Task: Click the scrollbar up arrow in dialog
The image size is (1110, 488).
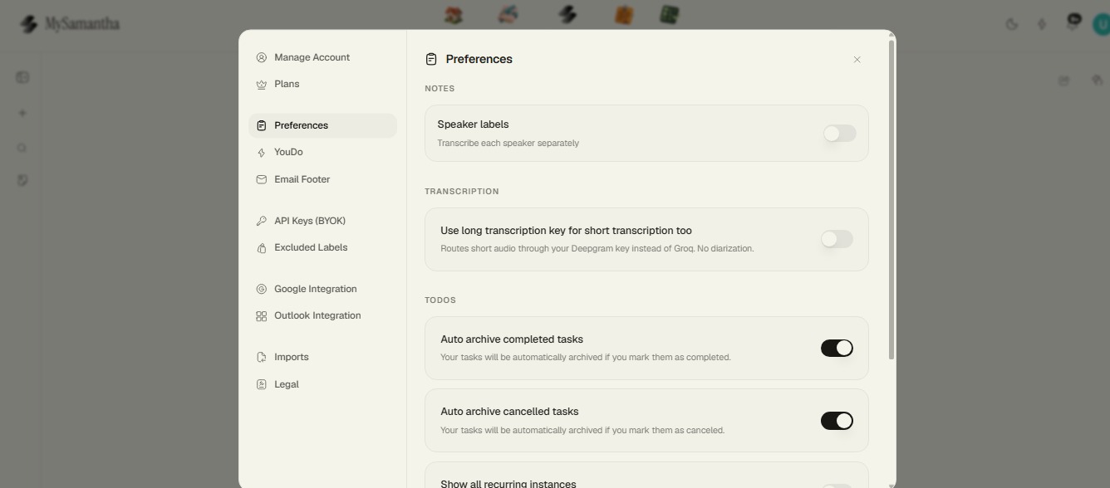Action: pos(891,35)
